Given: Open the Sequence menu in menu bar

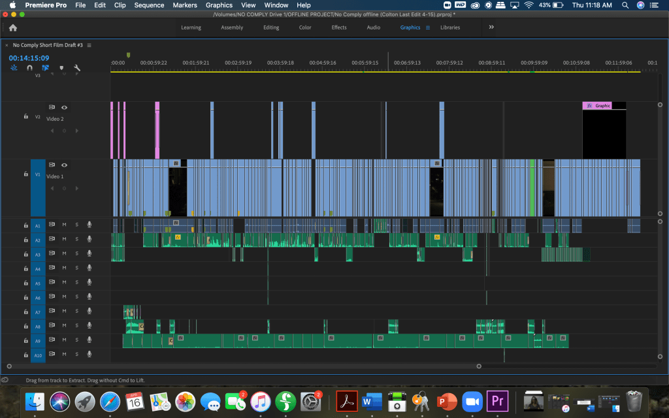Looking at the screenshot, I should tap(149, 5).
